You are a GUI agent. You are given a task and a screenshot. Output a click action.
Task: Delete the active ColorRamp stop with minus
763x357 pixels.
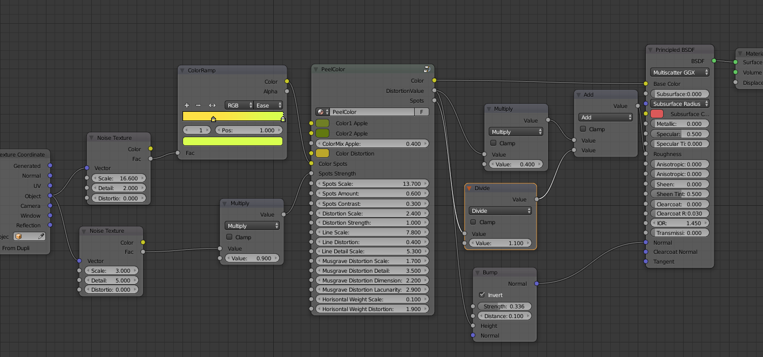tap(198, 105)
